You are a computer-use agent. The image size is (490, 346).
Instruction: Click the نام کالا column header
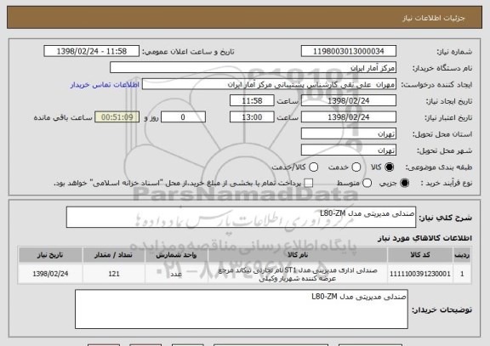(x=298, y=255)
